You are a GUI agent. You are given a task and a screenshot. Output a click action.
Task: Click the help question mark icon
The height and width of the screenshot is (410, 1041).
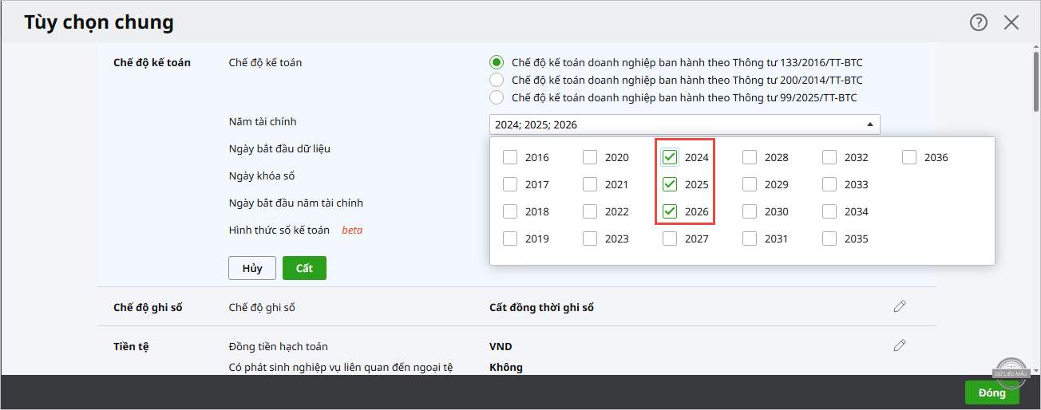pyautogui.click(x=978, y=22)
